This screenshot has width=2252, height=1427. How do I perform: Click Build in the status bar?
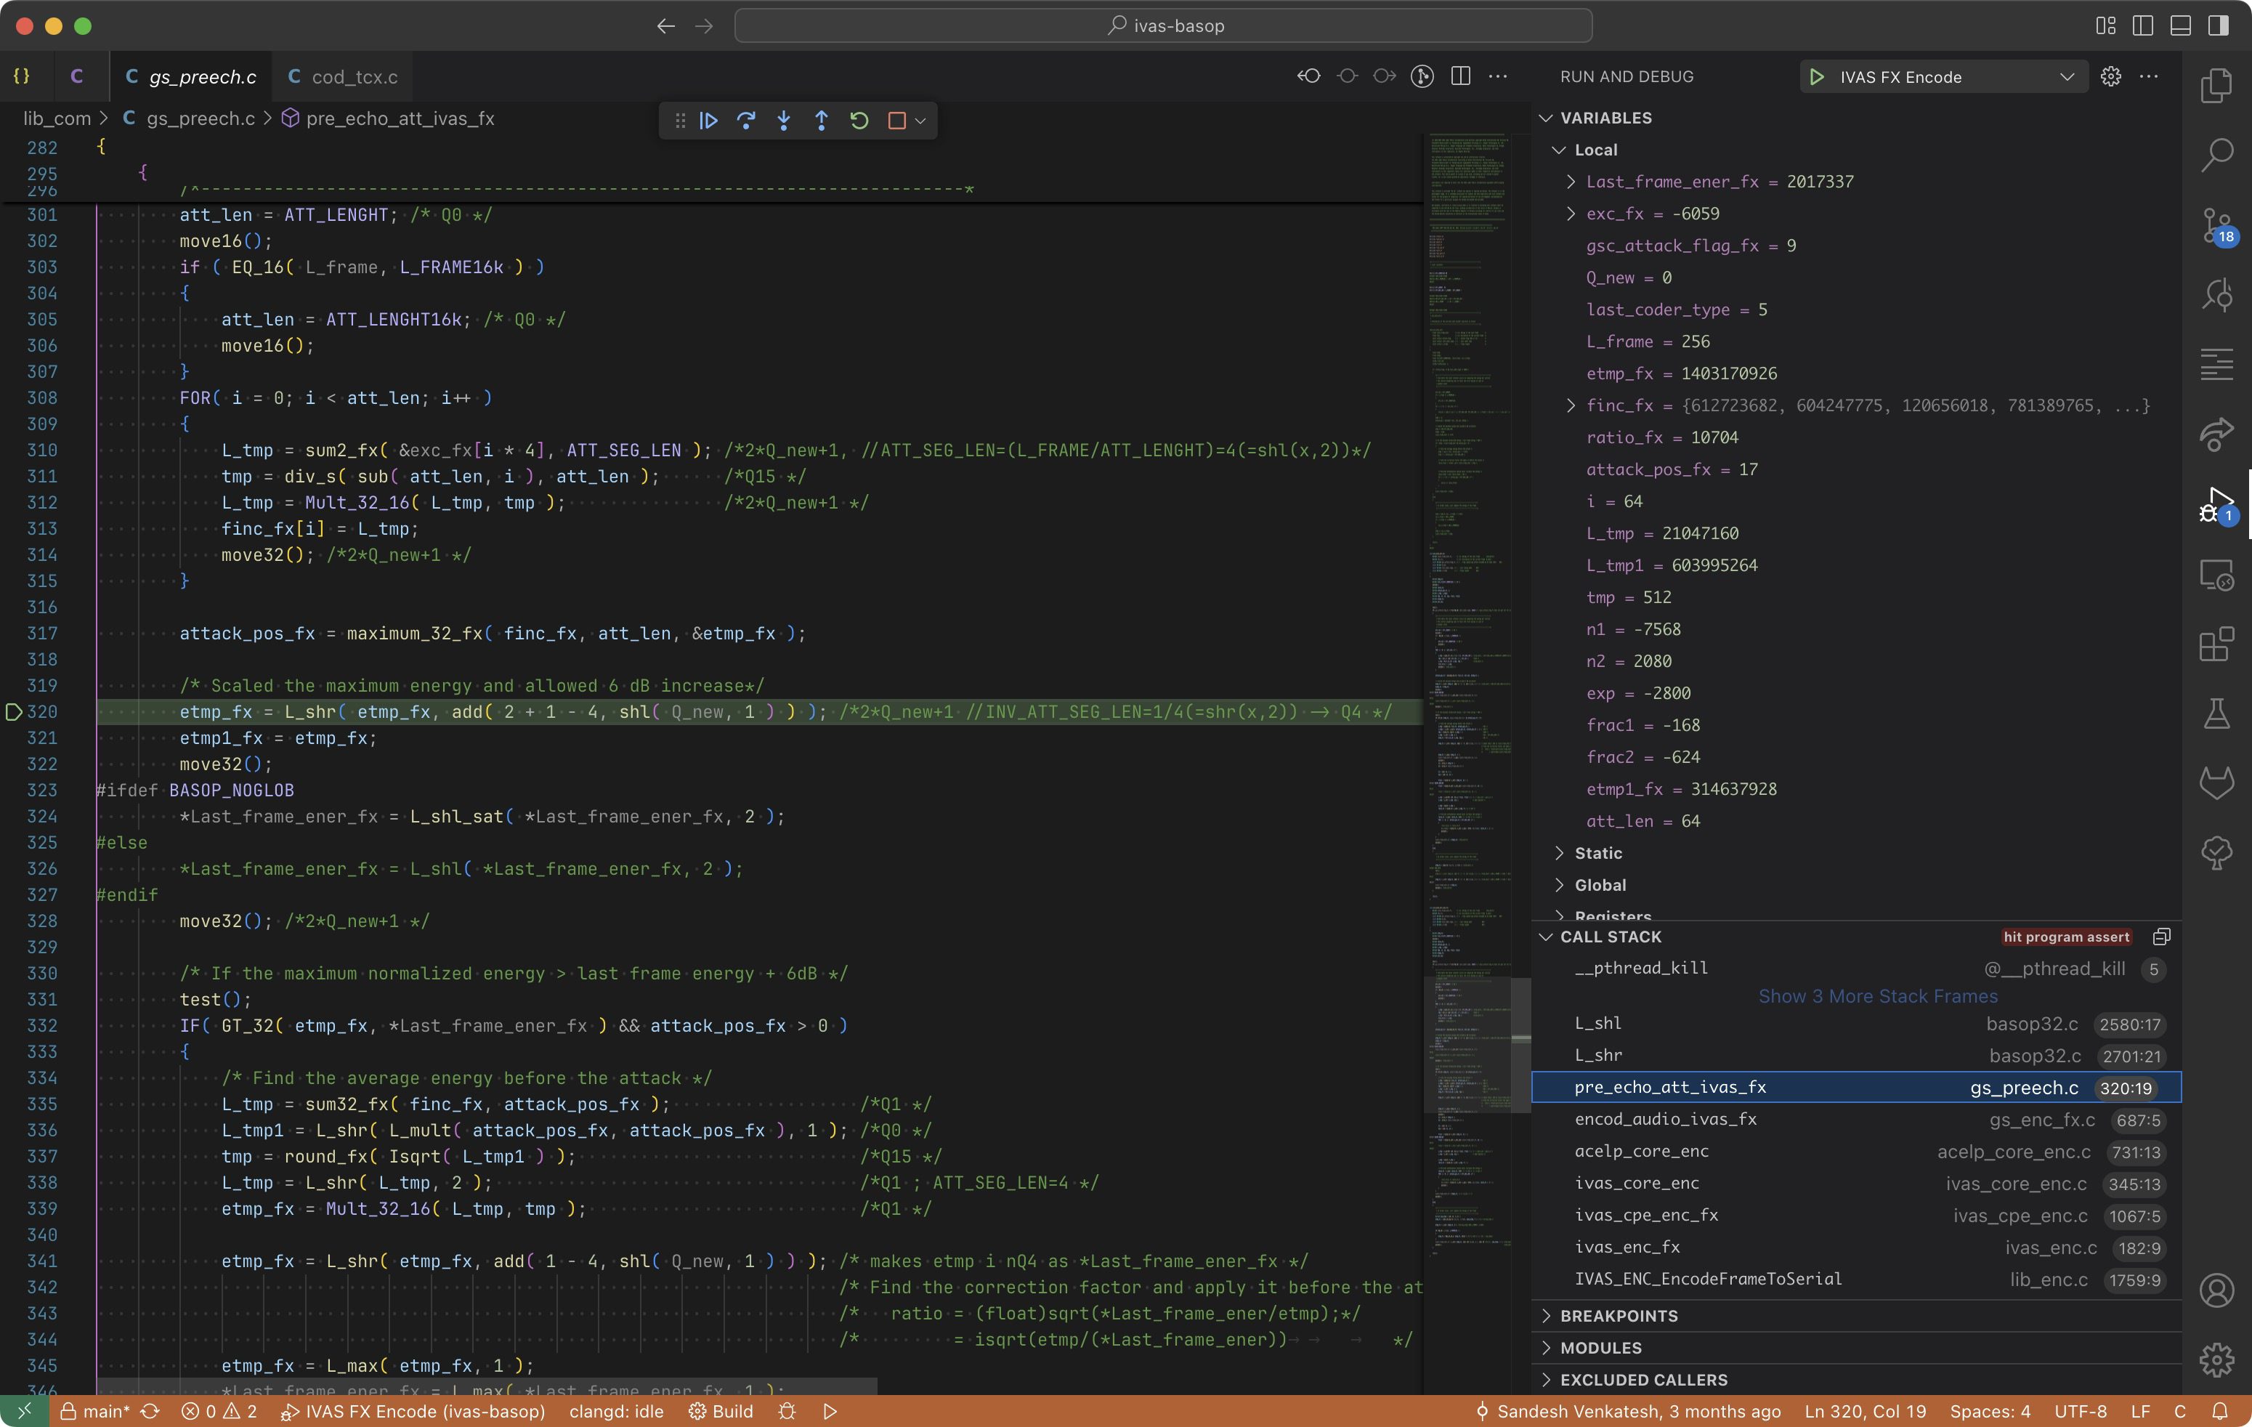[x=721, y=1411]
